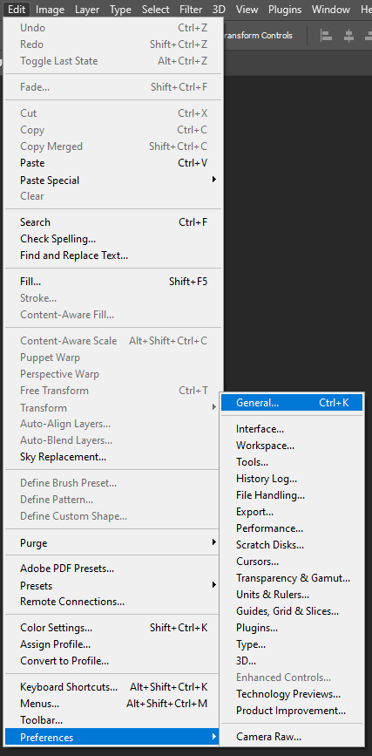
Task: Choose Paste from the Edit menu
Action: [x=114, y=163]
